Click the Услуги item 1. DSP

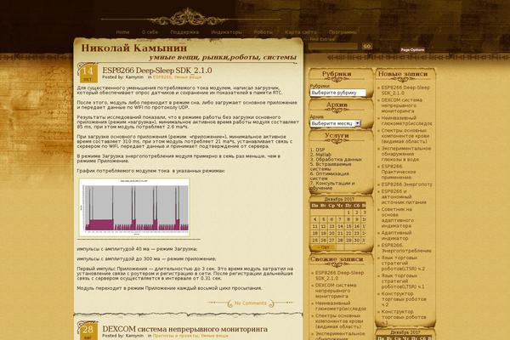point(317,150)
